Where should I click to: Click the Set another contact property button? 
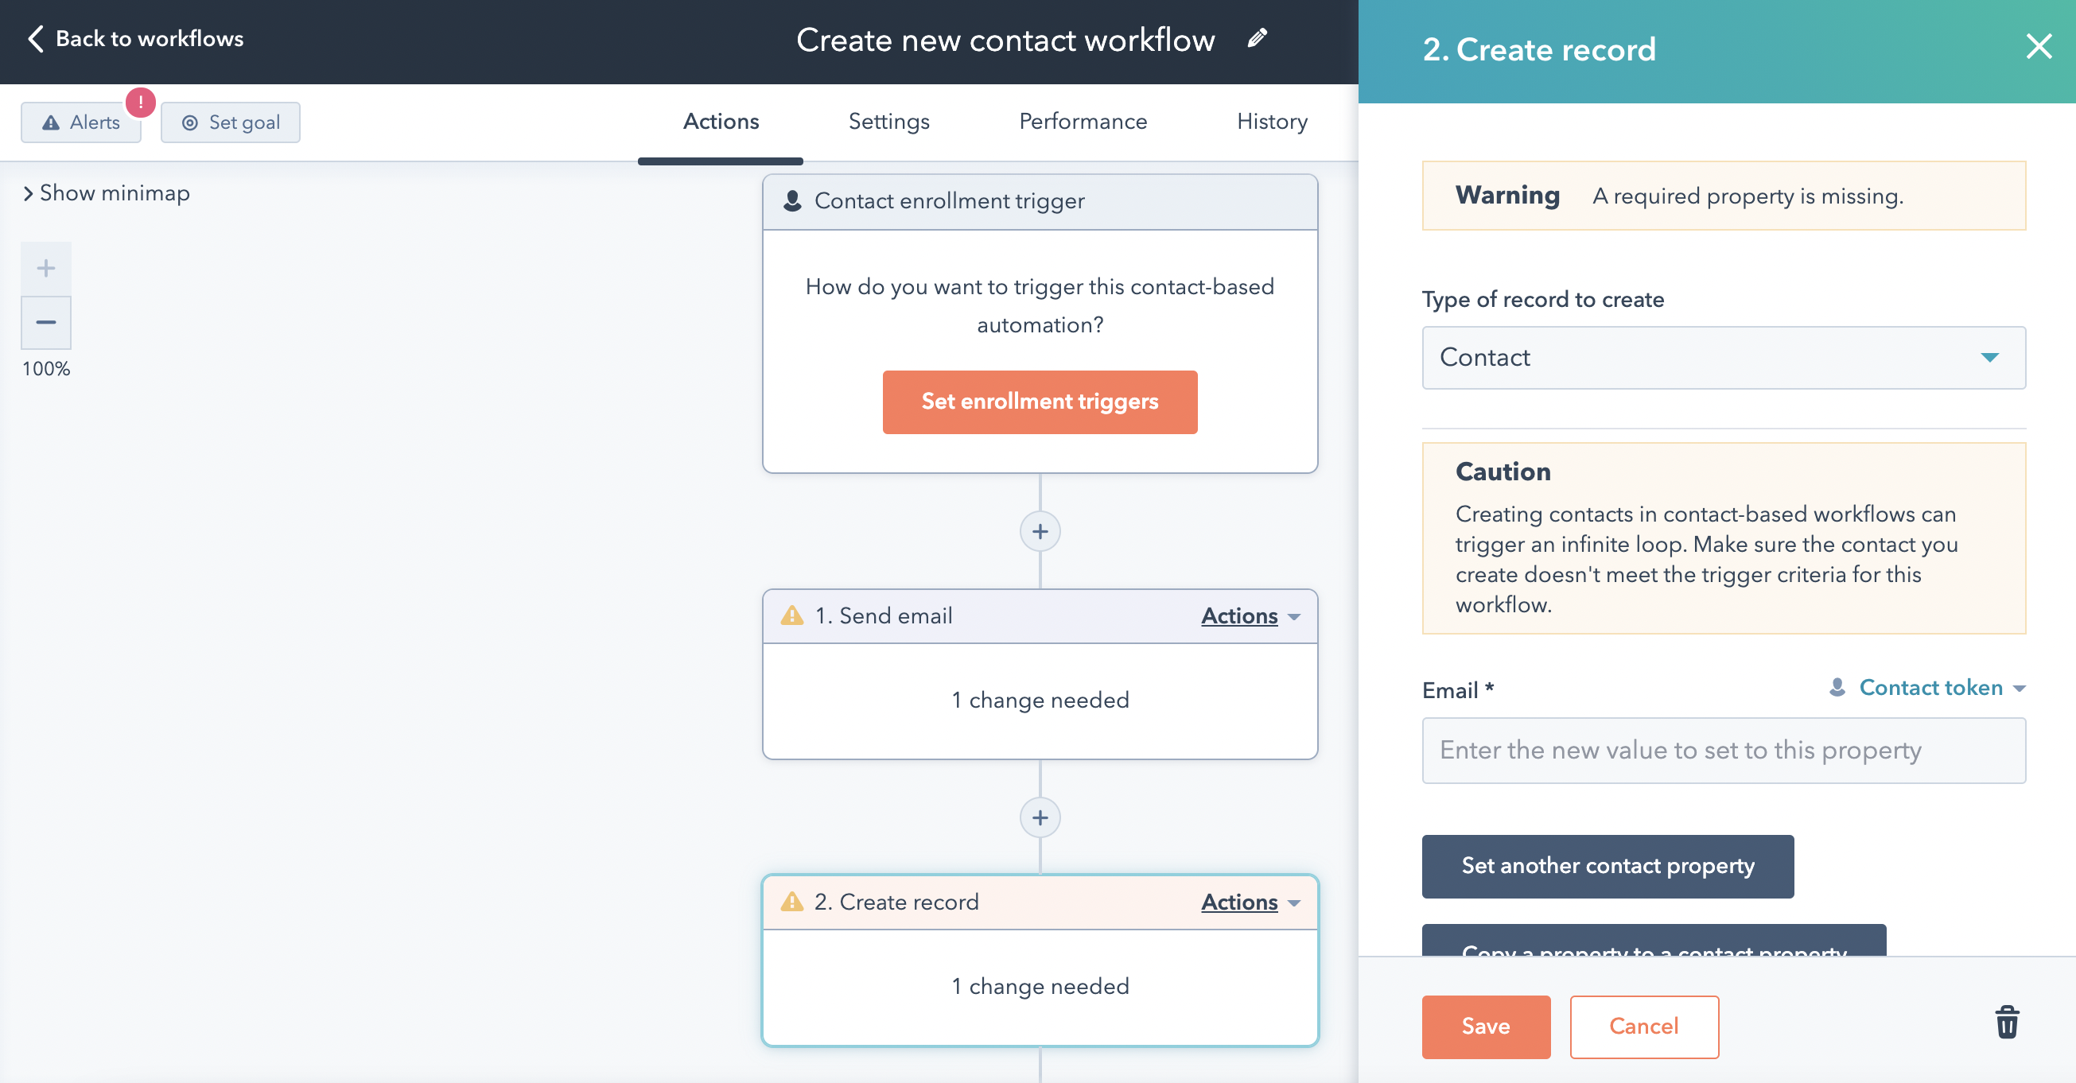[x=1608, y=865]
